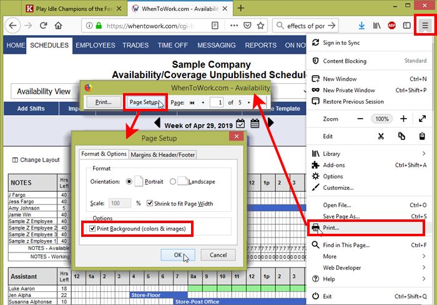
Task: Click the browser Home icon
Action: (x=58, y=26)
